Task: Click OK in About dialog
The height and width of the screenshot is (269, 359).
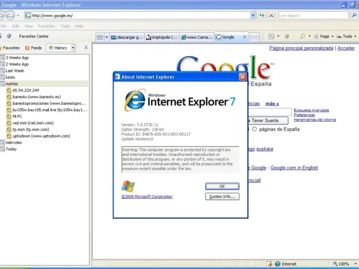Action: coord(222,186)
